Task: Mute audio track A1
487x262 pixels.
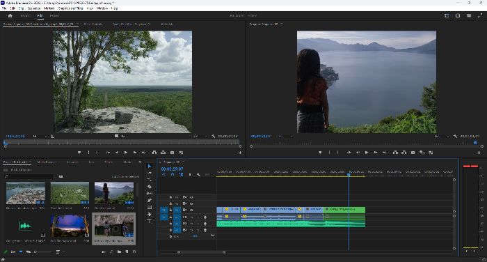Action: tap(191, 217)
